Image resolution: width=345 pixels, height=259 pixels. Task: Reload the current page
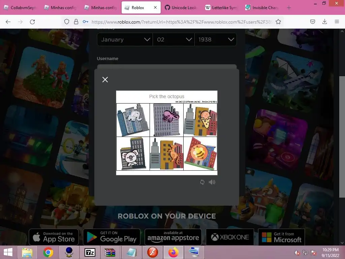click(x=32, y=22)
